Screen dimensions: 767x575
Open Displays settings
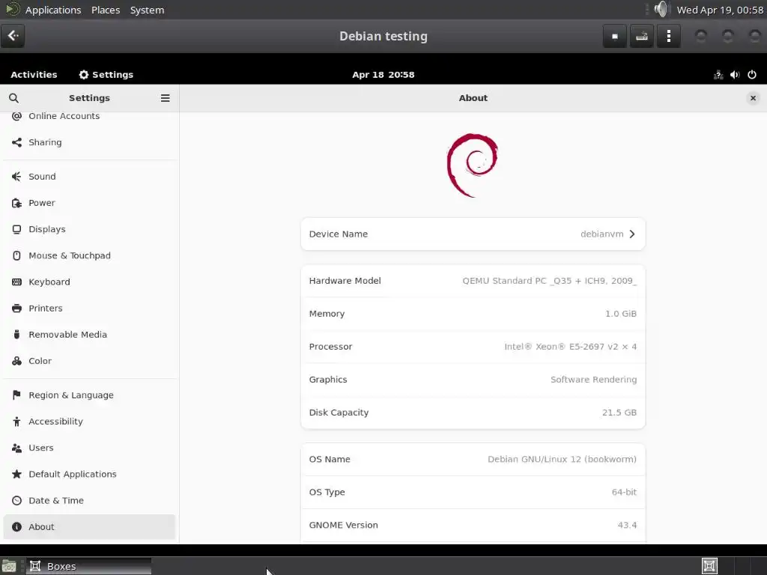click(x=90, y=229)
